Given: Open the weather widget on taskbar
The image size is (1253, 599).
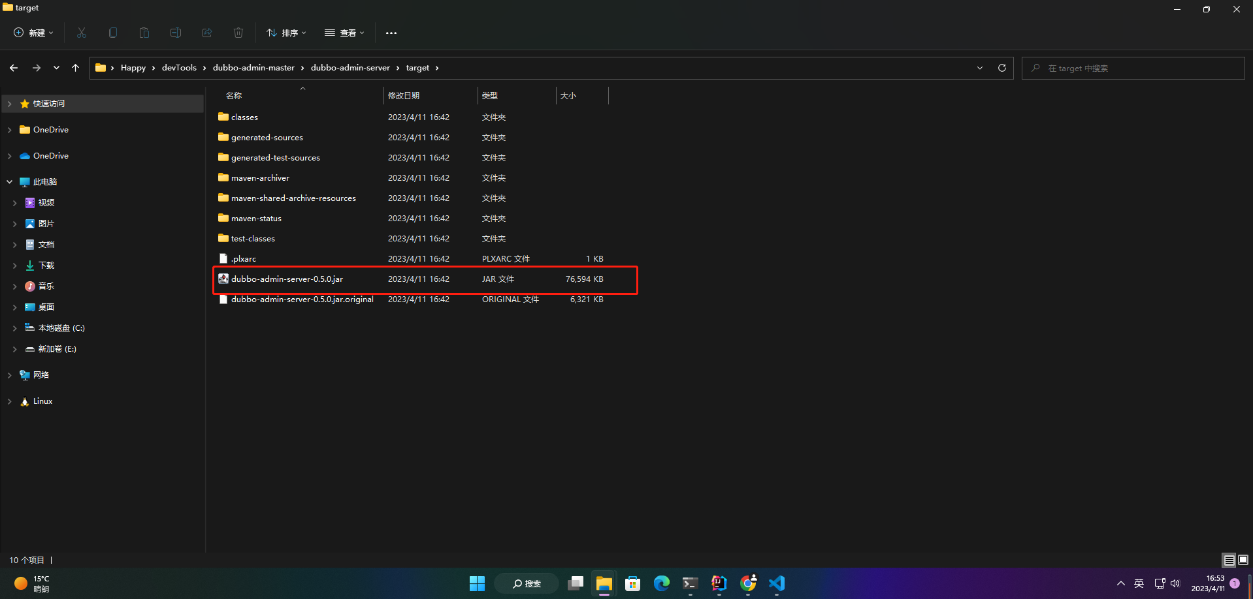Looking at the screenshot, I should pos(33,583).
